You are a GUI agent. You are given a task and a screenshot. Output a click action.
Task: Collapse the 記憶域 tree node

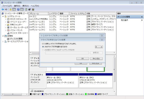3,36
